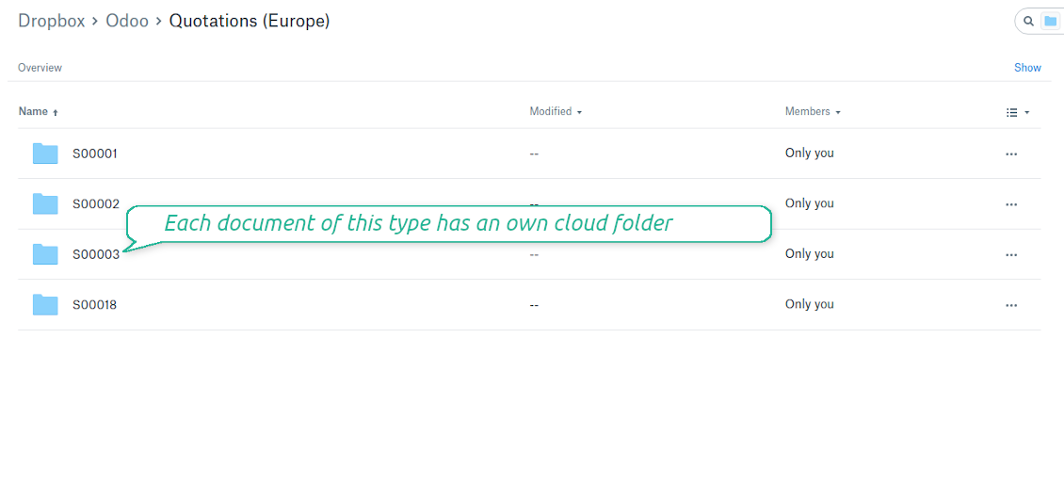Open the list view options dropdown
This screenshot has height=484, width=1064.
[1017, 112]
